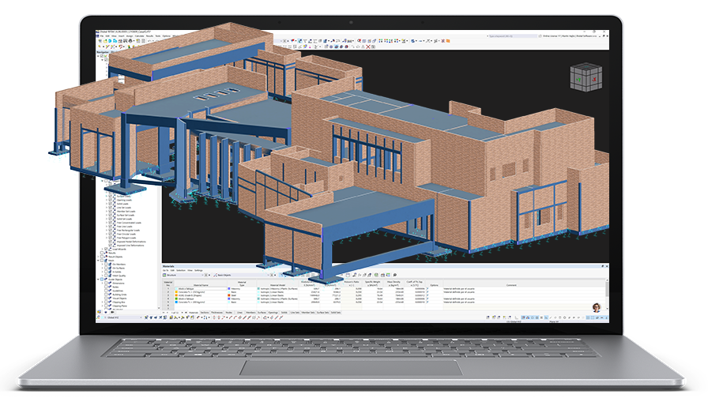Click the 'Material Model' column header
The image size is (708, 398).
277,285
